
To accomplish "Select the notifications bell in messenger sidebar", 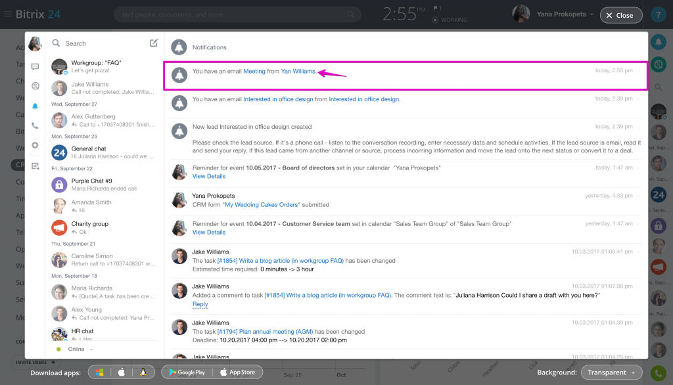I will (x=35, y=106).
